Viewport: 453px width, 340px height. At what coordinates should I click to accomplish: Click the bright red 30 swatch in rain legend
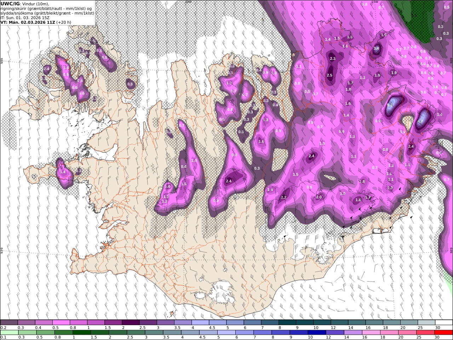[444, 333]
